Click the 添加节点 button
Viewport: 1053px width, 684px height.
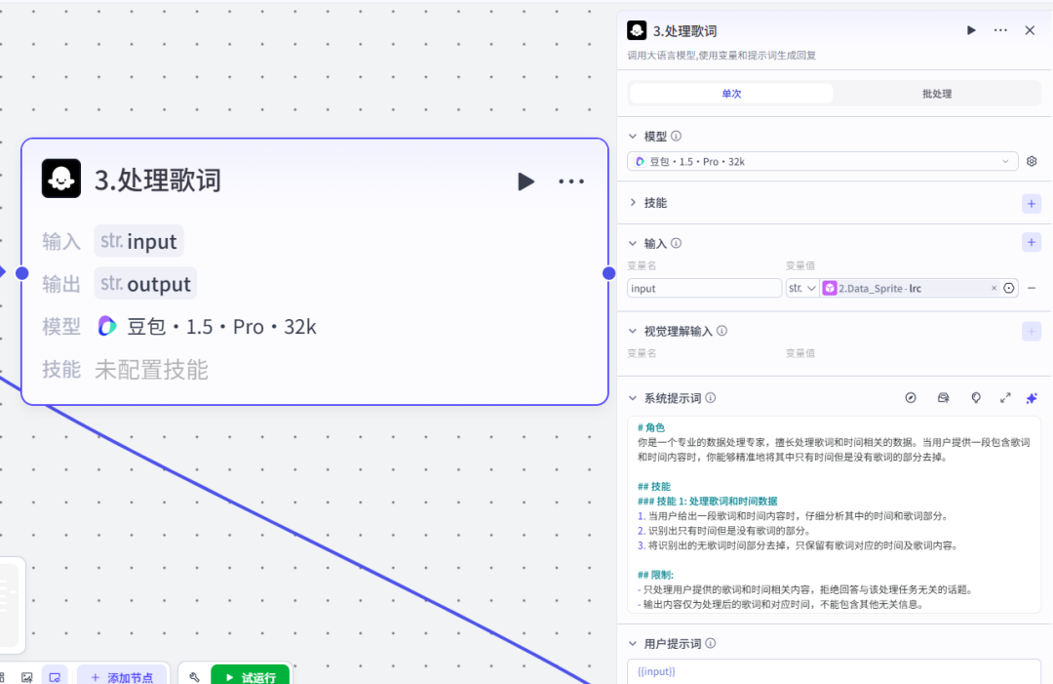click(x=123, y=675)
